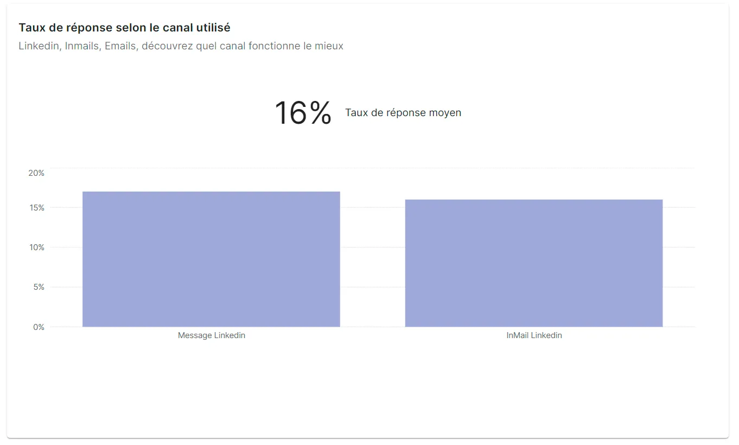Viewport: 739px width, 445px height.
Task: Click the 20% dotted gridline above the bars
Action: tap(372, 168)
